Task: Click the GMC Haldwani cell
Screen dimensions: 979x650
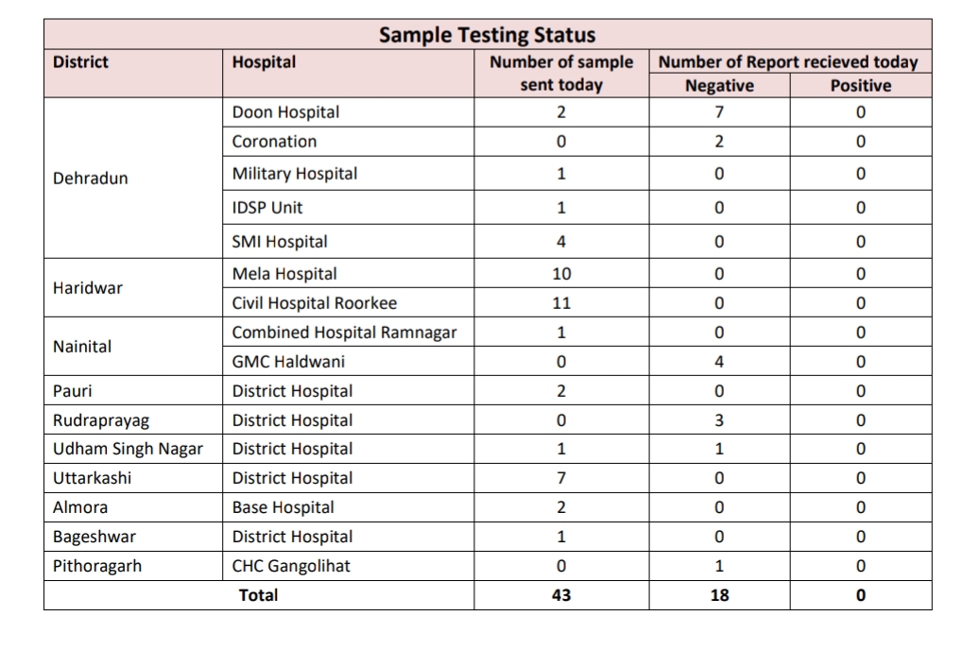Action: (288, 362)
